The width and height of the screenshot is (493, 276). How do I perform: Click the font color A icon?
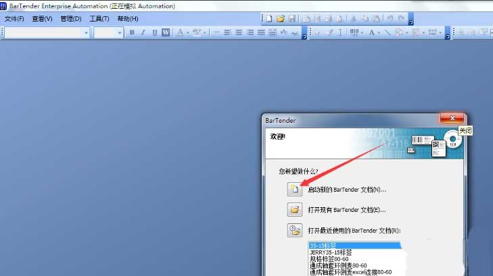(180, 32)
